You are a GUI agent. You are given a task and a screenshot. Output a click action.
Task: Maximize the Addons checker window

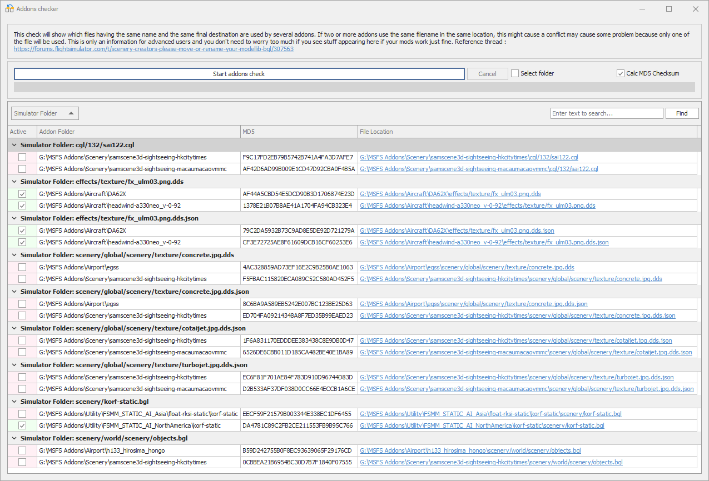coord(669,9)
